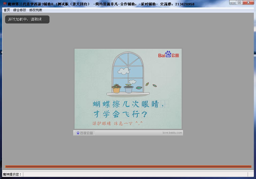Open the love.baidu.com link

coord(172,133)
